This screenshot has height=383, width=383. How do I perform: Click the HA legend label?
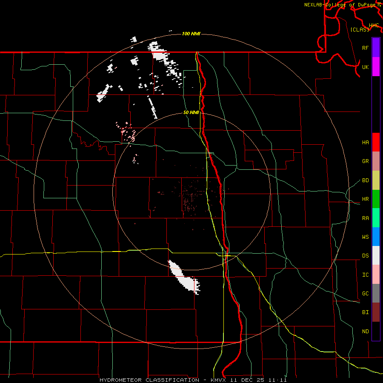tap(365, 142)
